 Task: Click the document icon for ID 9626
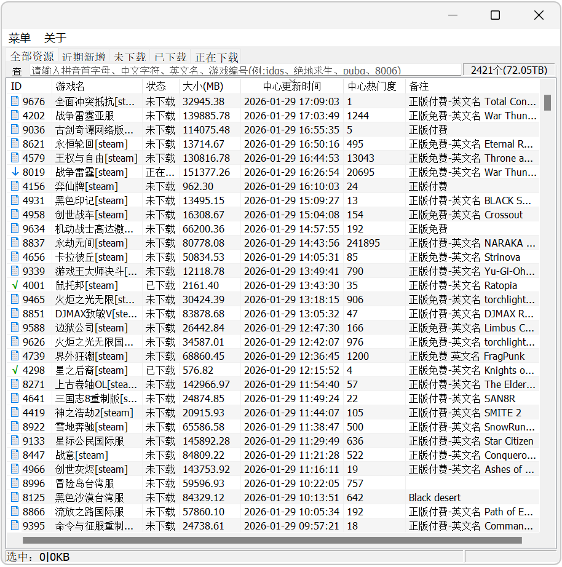[x=15, y=342]
